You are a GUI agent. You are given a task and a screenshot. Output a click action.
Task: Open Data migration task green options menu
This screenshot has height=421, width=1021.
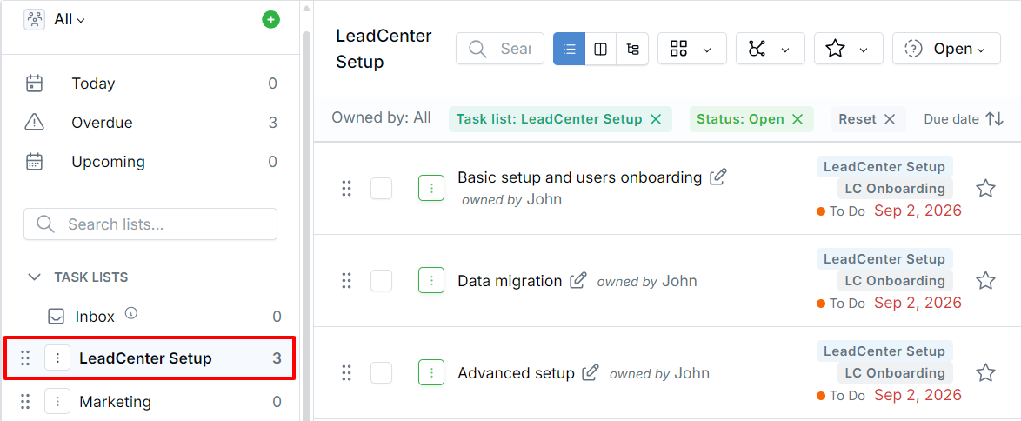(431, 281)
